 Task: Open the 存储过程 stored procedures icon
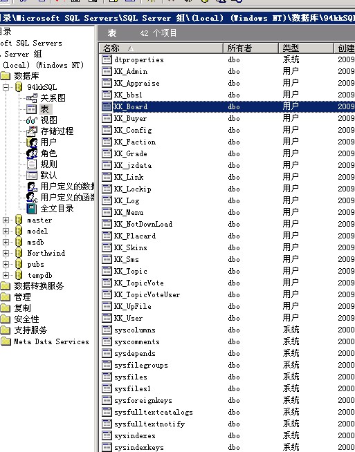pos(31,131)
